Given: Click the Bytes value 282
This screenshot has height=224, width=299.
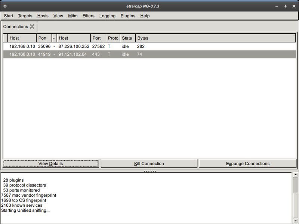Looking at the screenshot, I should pos(141,46).
